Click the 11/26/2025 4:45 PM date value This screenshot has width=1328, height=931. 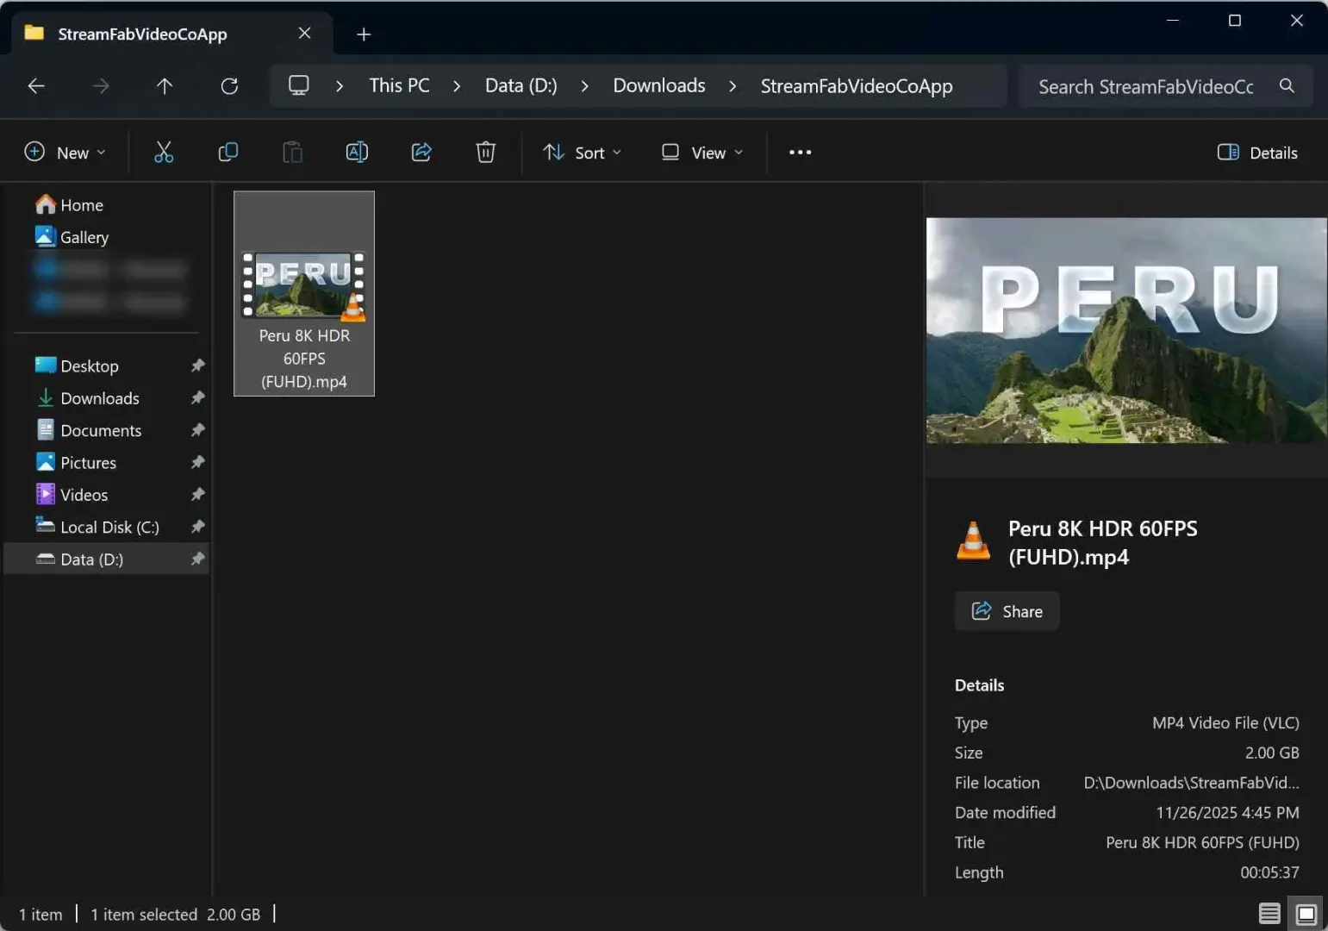point(1227,812)
